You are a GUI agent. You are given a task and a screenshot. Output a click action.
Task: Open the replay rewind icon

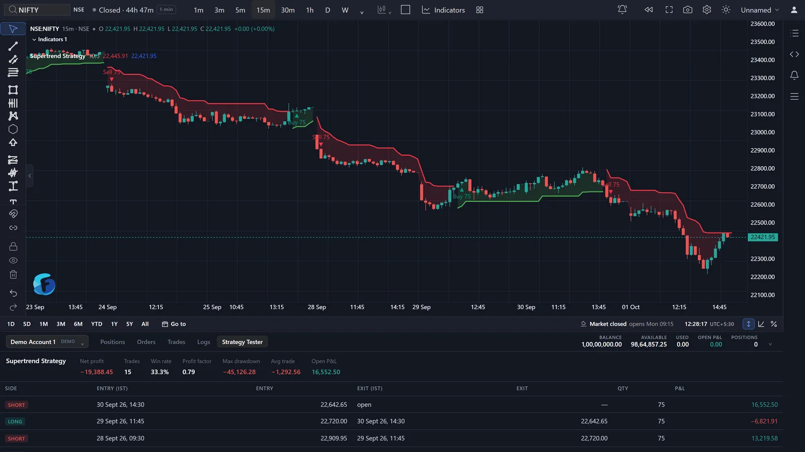click(x=649, y=10)
